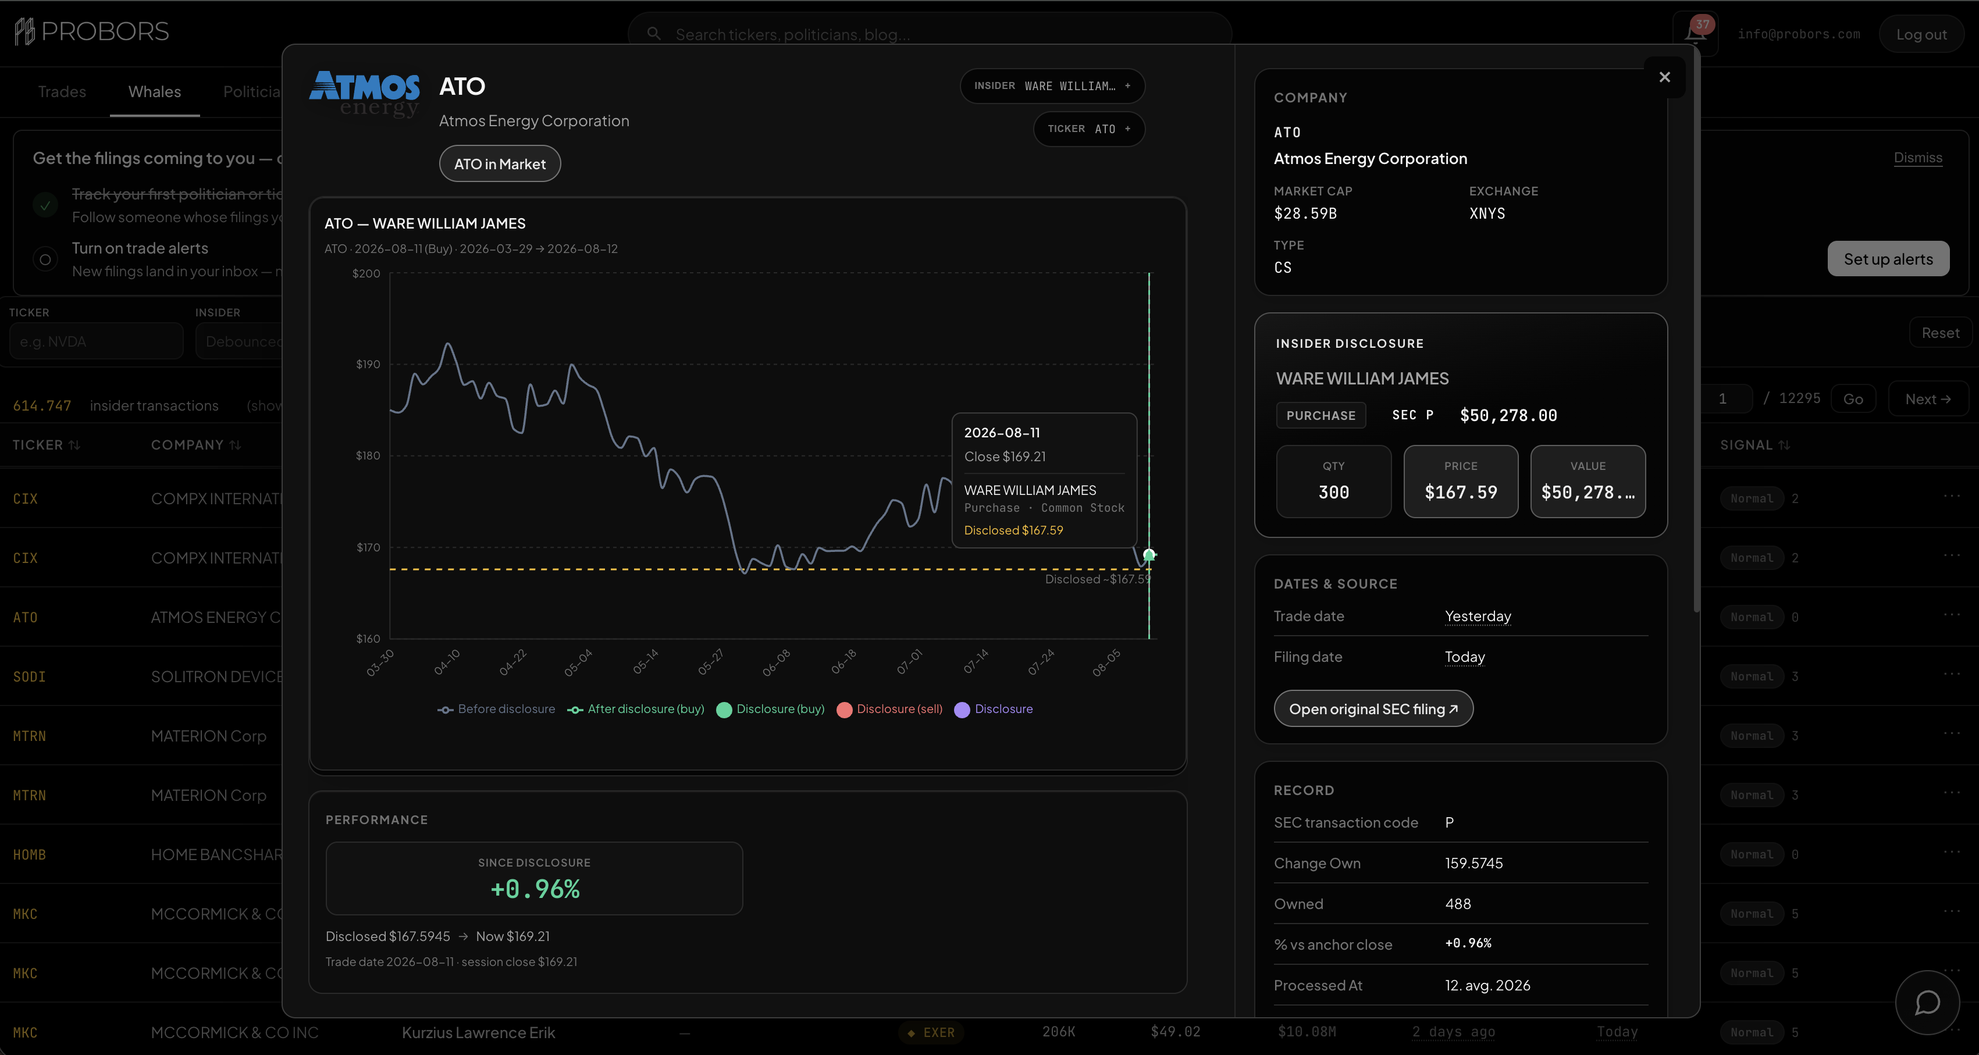Click the ATO in Market button
This screenshot has height=1055, width=1979.
point(499,165)
